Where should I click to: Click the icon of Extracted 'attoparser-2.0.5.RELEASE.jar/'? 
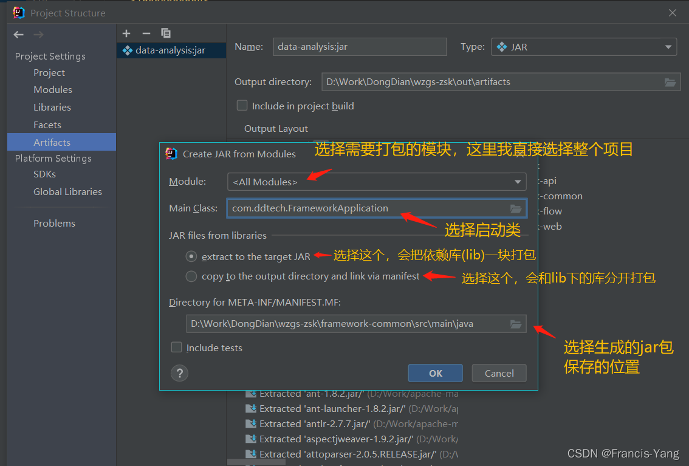[x=251, y=454]
